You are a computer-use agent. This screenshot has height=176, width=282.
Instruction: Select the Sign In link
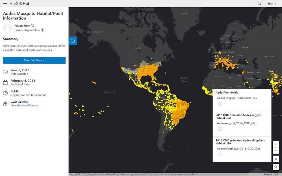click(272, 3)
